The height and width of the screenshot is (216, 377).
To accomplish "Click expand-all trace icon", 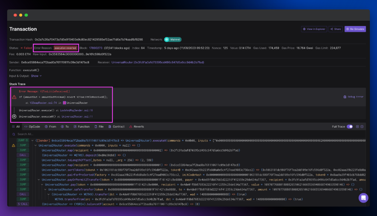I will [x=357, y=127].
